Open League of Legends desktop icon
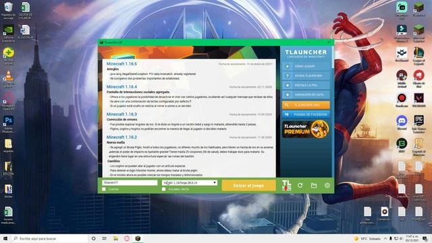Screen dimensions: 432x243 click(x=418, y=56)
